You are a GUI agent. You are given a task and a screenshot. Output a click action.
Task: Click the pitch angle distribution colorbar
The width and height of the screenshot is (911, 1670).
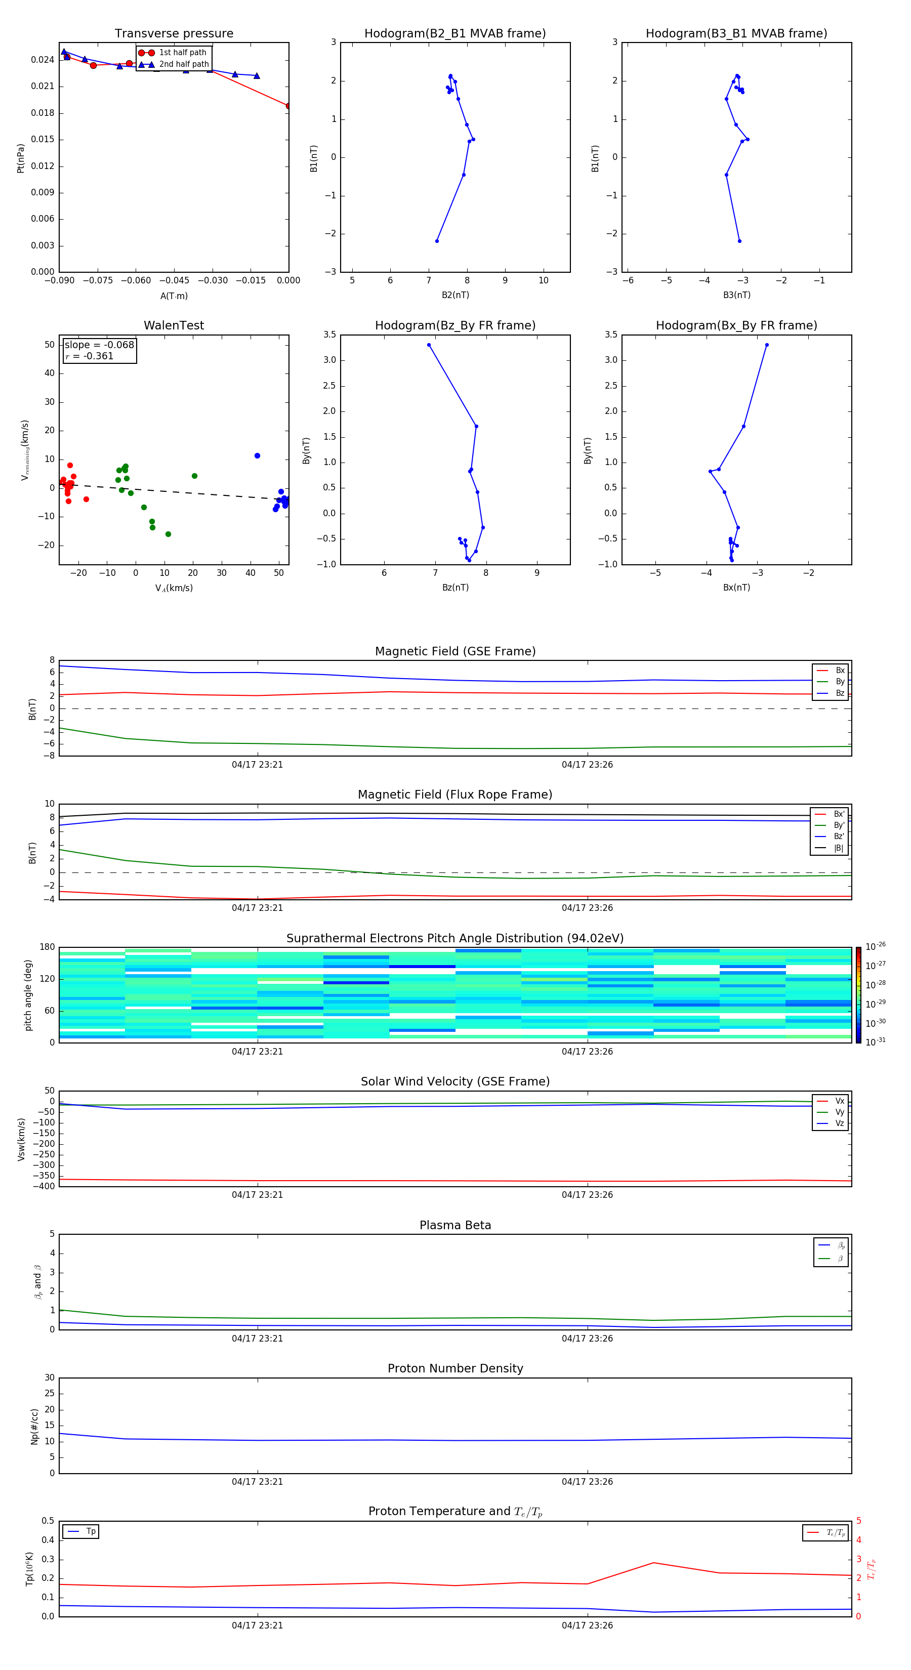858,994
